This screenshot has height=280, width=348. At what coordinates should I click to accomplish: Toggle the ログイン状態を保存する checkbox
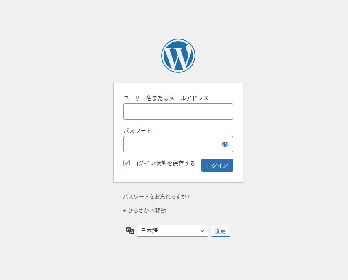tap(127, 163)
